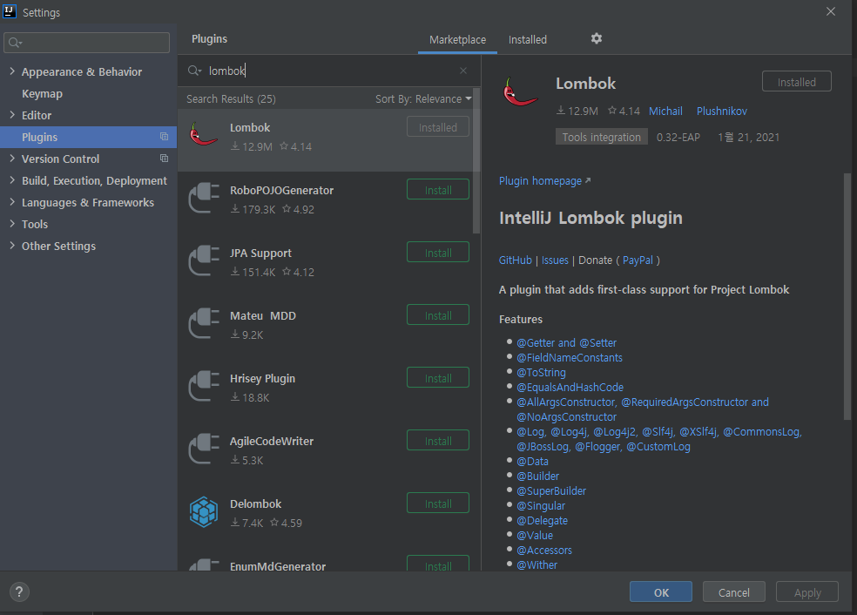Click the AgileCodeWriter plug icon
Image resolution: width=857 pixels, height=615 pixels.
203,449
